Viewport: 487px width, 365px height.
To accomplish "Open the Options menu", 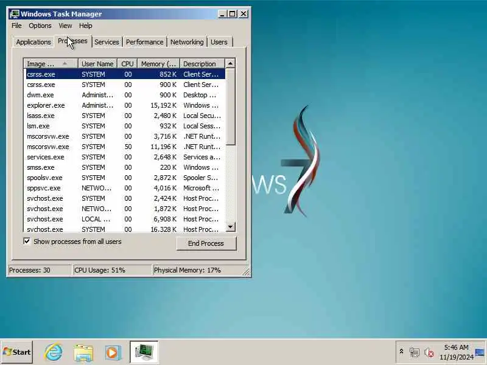I will (x=40, y=26).
